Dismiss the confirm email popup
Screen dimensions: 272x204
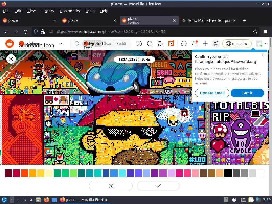pyautogui.click(x=263, y=55)
